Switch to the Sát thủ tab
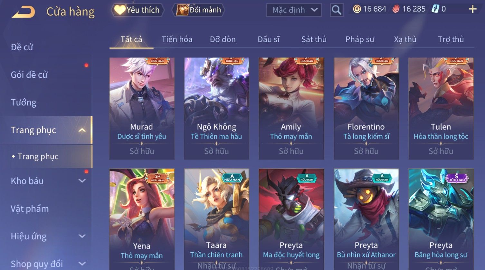 314,39
